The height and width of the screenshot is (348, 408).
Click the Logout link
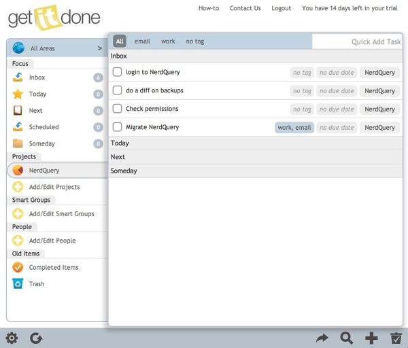[282, 8]
